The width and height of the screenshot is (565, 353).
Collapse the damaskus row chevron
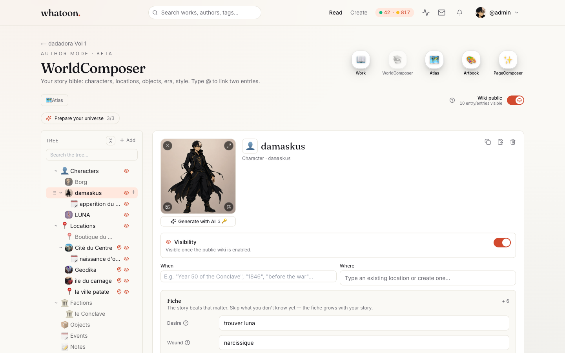click(x=61, y=193)
